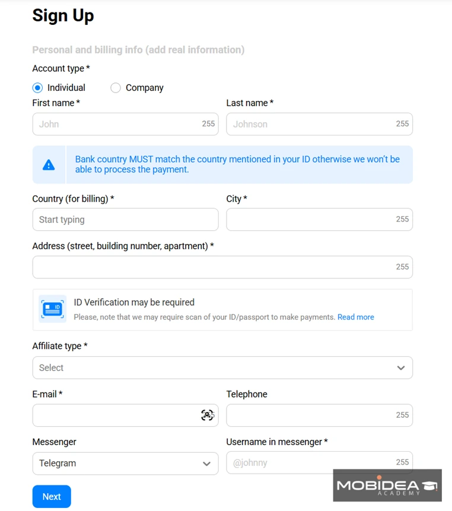Click the Country for billing field
The width and height of the screenshot is (452, 511).
(125, 220)
